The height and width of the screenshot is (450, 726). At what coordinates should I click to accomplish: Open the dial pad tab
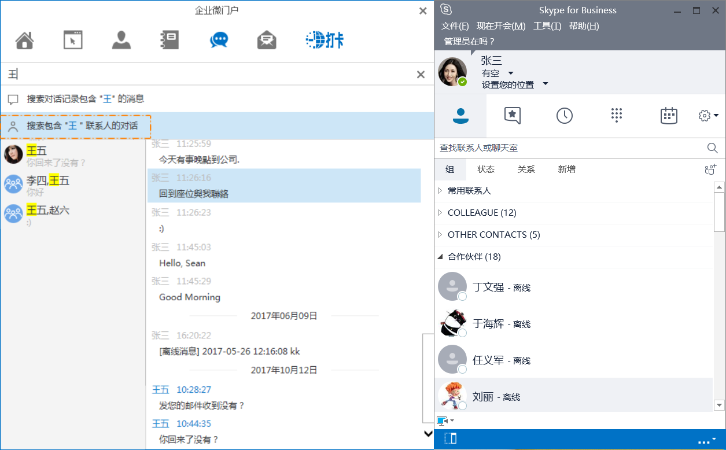coord(617,116)
